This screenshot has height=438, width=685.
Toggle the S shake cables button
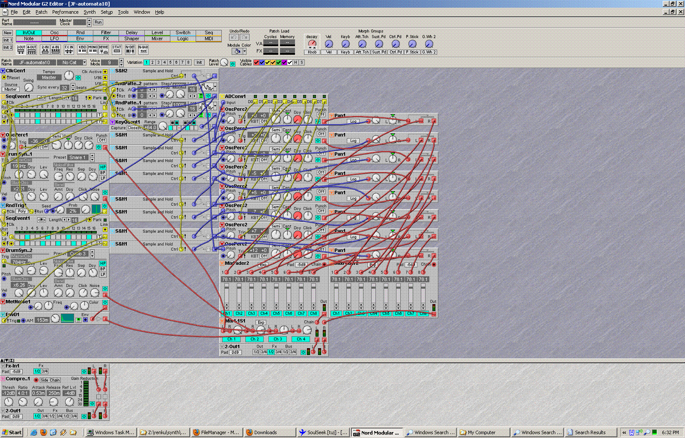302,62
